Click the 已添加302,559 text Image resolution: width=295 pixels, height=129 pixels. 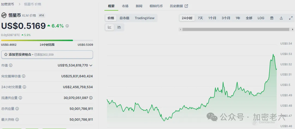pos(44,55)
